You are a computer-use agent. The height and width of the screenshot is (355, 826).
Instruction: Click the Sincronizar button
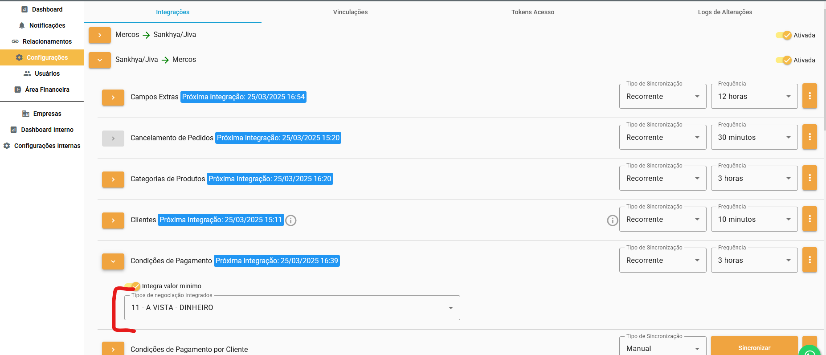click(x=754, y=347)
